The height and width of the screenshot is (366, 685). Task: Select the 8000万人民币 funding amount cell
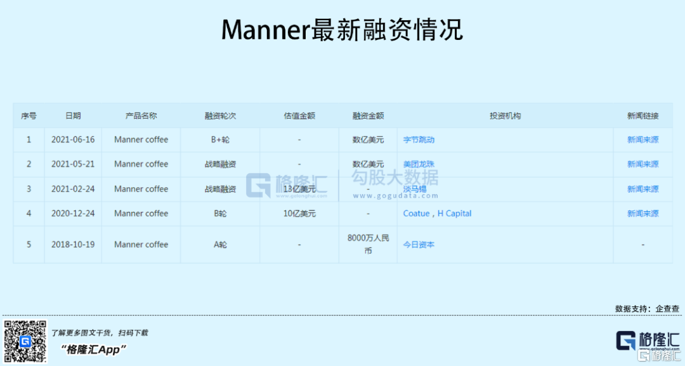pyautogui.click(x=368, y=245)
